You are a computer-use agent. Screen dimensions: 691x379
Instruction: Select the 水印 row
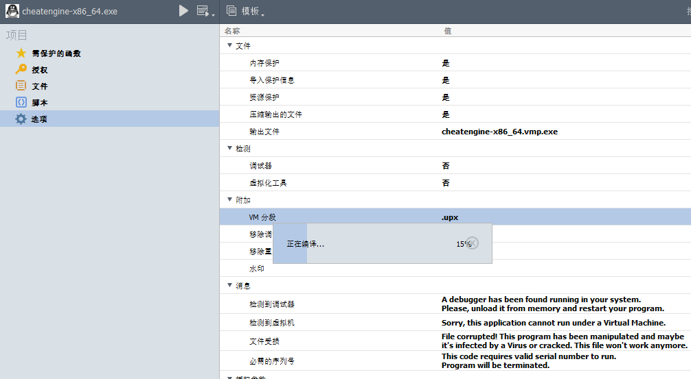[x=455, y=269]
